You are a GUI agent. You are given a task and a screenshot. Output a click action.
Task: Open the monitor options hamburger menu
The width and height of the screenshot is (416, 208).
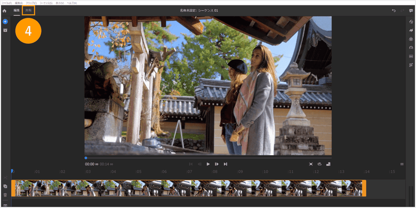point(402,164)
